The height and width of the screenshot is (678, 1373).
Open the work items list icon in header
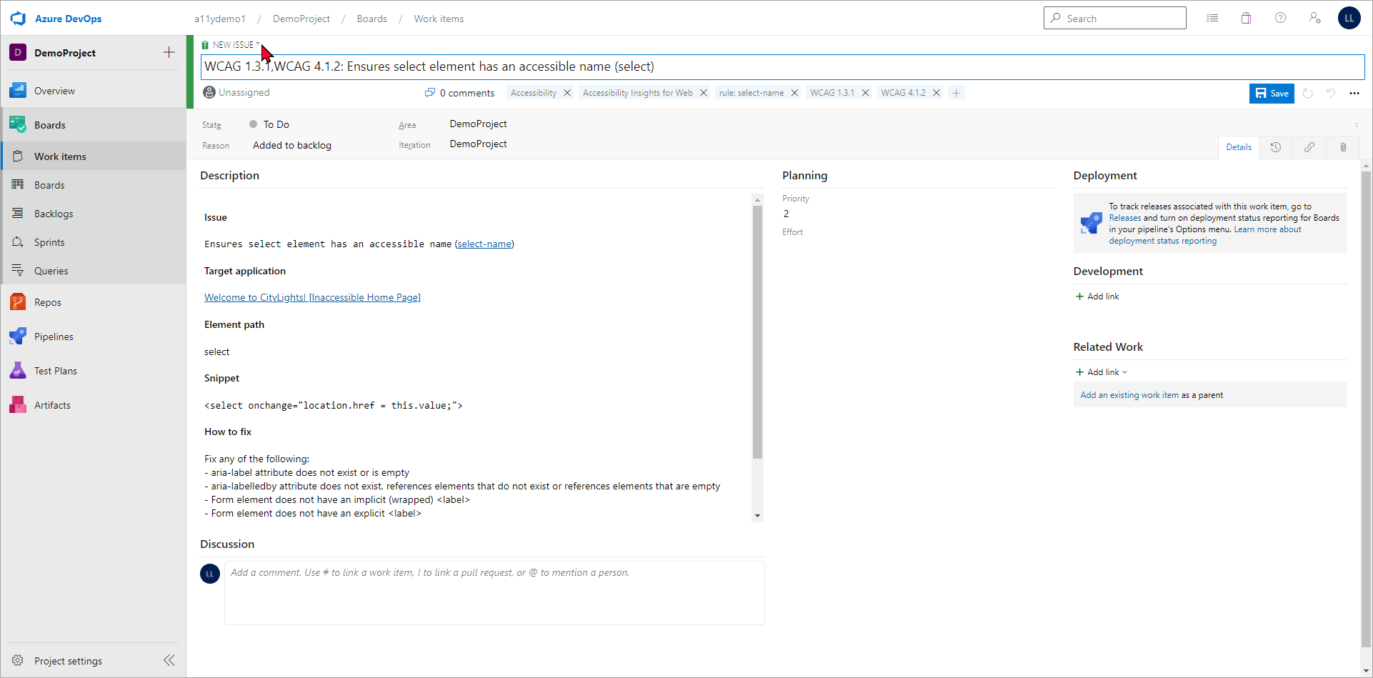(1212, 18)
